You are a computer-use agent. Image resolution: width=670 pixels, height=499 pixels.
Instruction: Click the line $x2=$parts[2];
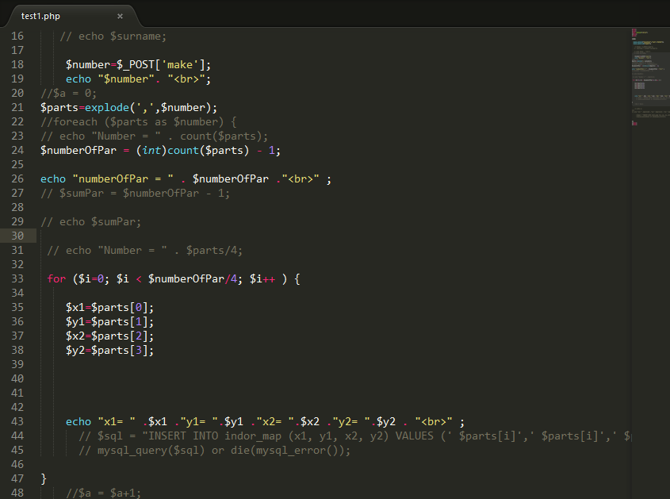point(109,336)
